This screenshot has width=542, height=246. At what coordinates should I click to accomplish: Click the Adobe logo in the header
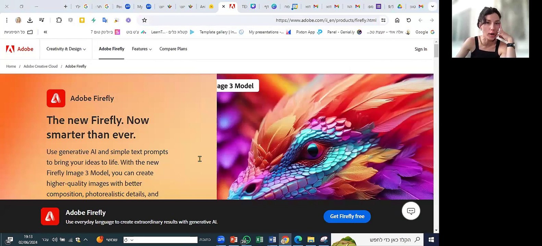20,49
